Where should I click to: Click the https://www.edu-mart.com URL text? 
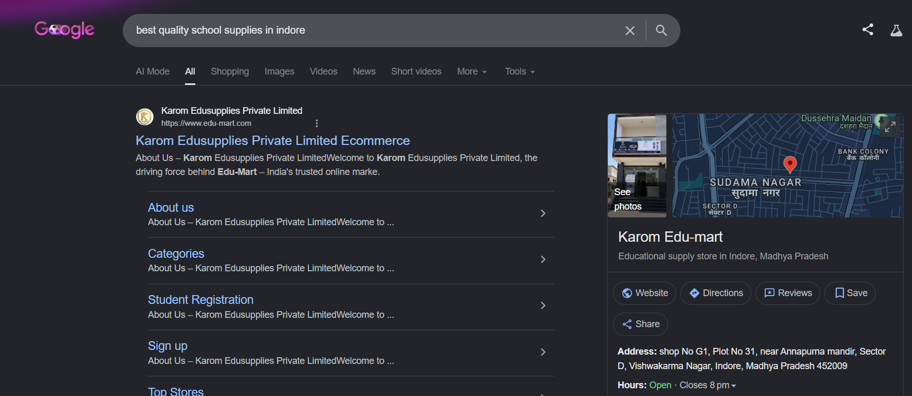click(206, 123)
